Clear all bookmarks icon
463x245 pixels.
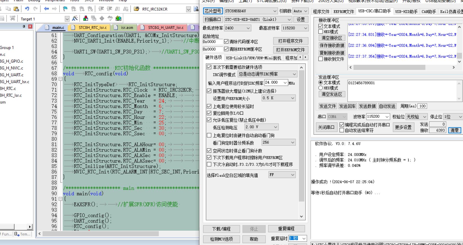tap(90, 9)
